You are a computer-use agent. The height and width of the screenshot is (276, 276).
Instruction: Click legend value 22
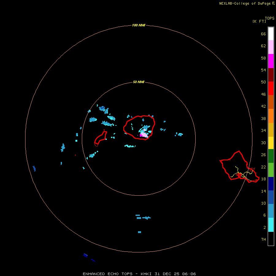263,167
